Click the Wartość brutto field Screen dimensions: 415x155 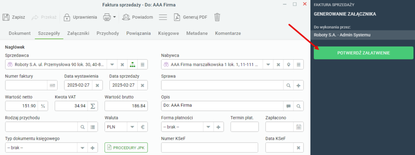(126, 106)
